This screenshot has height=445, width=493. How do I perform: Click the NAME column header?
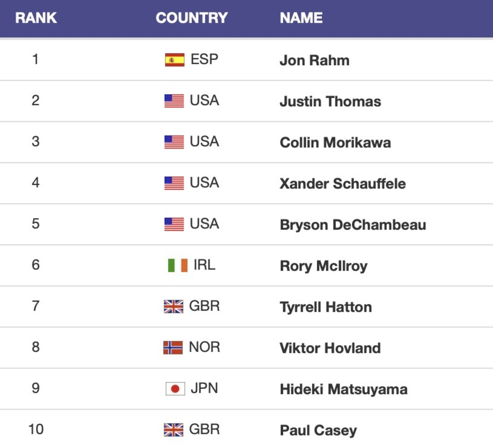(301, 18)
